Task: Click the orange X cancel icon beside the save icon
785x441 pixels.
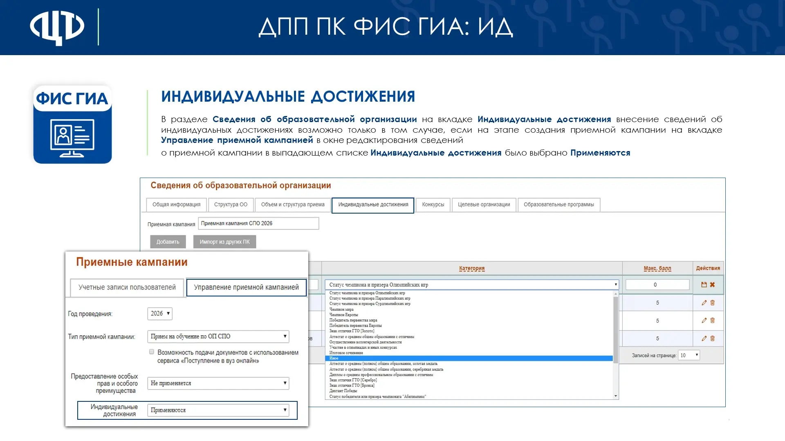Action: (x=712, y=285)
